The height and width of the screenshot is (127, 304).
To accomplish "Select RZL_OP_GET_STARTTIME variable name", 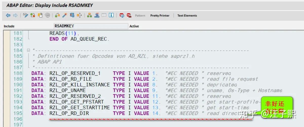I will click(80, 108).
